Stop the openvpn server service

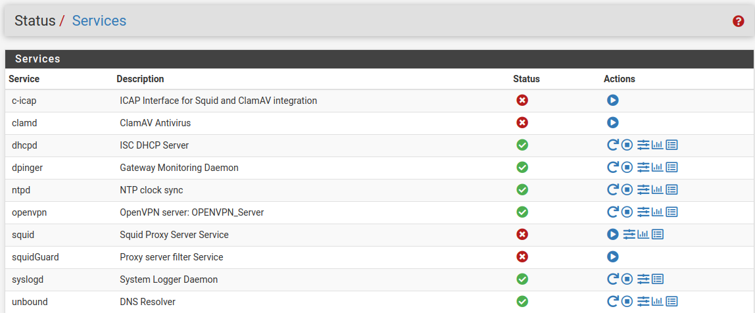[627, 212]
